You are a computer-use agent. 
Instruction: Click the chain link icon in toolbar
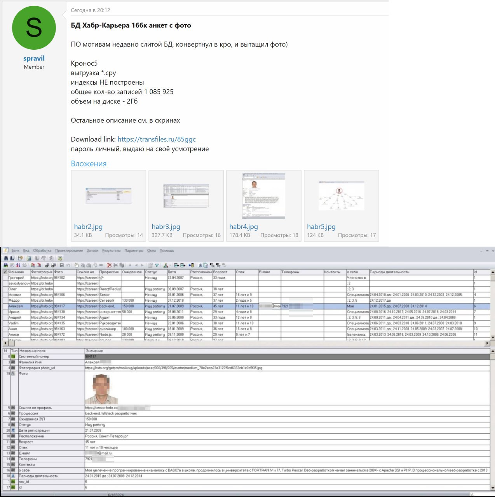click(x=101, y=265)
